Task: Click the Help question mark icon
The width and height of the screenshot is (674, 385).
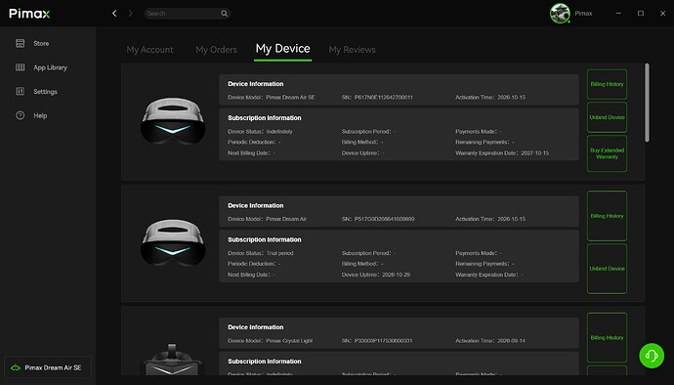Action: click(21, 115)
